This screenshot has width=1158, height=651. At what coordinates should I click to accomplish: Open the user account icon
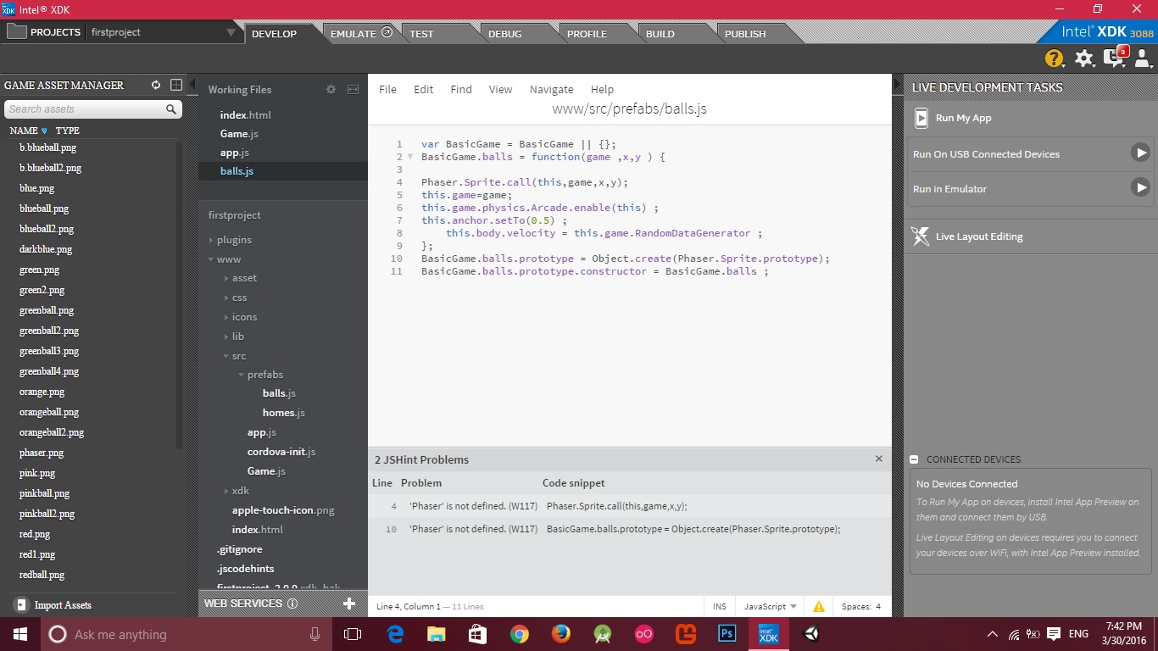pos(1143,58)
